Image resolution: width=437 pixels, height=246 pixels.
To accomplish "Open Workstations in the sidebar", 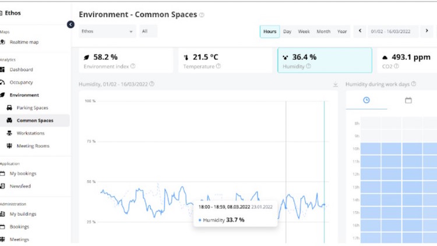I will click(34, 133).
